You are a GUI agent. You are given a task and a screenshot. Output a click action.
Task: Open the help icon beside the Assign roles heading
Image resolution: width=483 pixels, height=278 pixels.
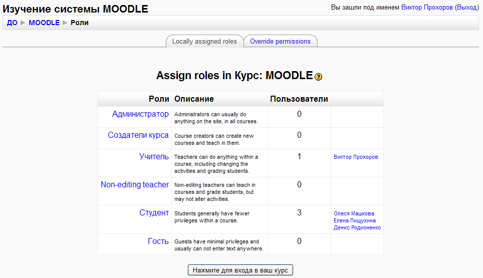(319, 77)
